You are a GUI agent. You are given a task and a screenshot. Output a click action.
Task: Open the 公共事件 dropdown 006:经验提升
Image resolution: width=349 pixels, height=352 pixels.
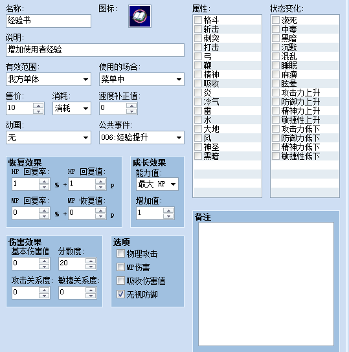142,138
